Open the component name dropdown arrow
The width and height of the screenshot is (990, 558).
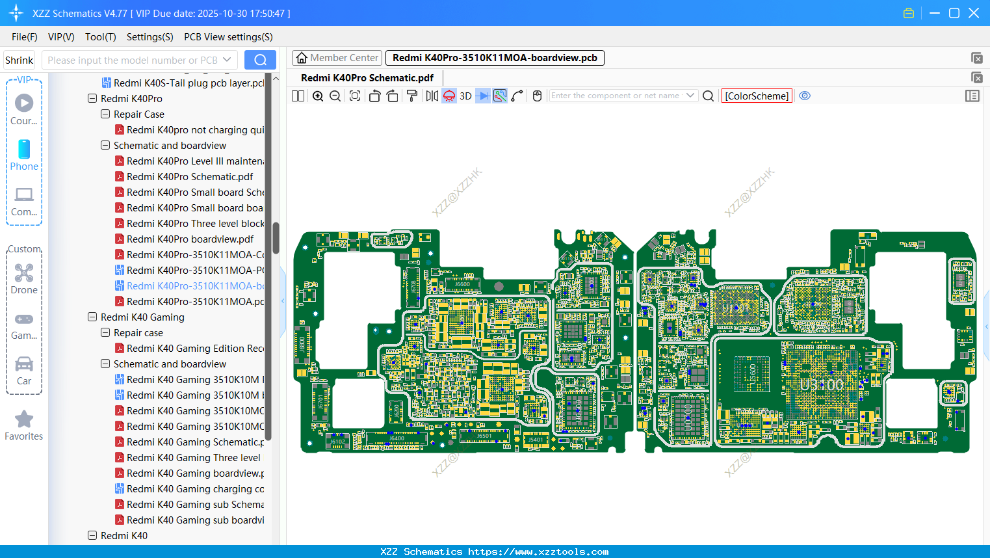(x=690, y=96)
